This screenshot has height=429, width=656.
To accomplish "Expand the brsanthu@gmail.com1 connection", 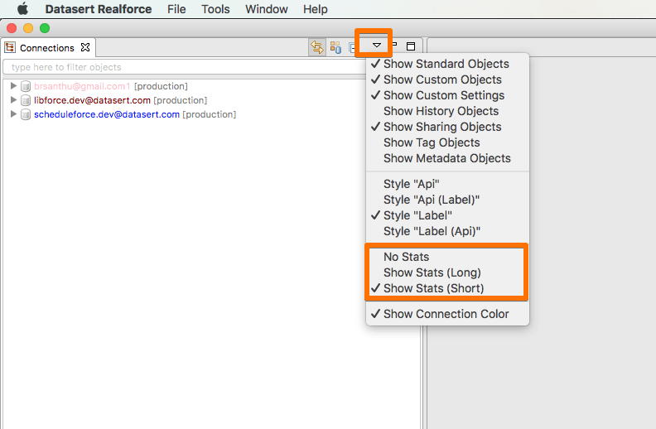I will tap(13, 85).
